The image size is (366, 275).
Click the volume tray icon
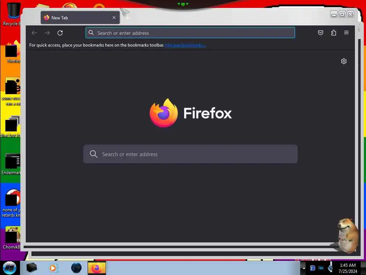click(330, 268)
